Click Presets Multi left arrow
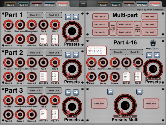 click(x=110, y=92)
